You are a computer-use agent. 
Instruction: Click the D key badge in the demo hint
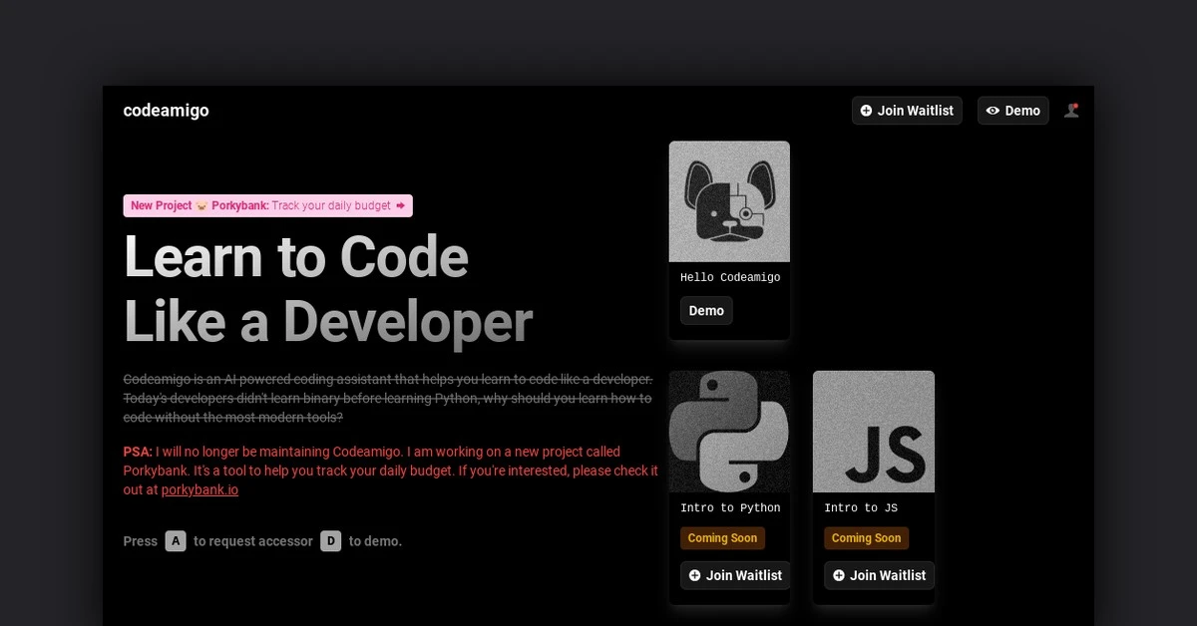click(x=330, y=541)
